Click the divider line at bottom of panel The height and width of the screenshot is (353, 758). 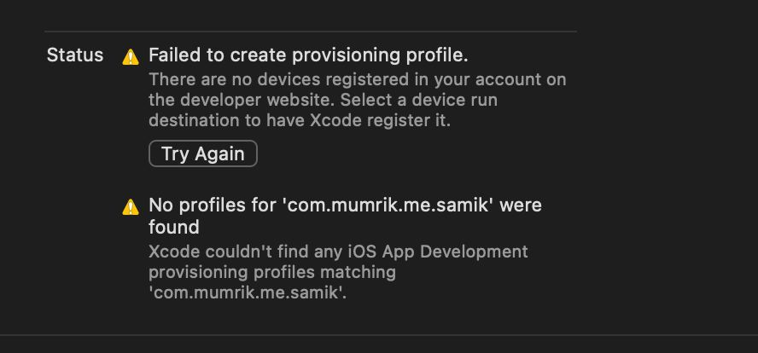379,334
